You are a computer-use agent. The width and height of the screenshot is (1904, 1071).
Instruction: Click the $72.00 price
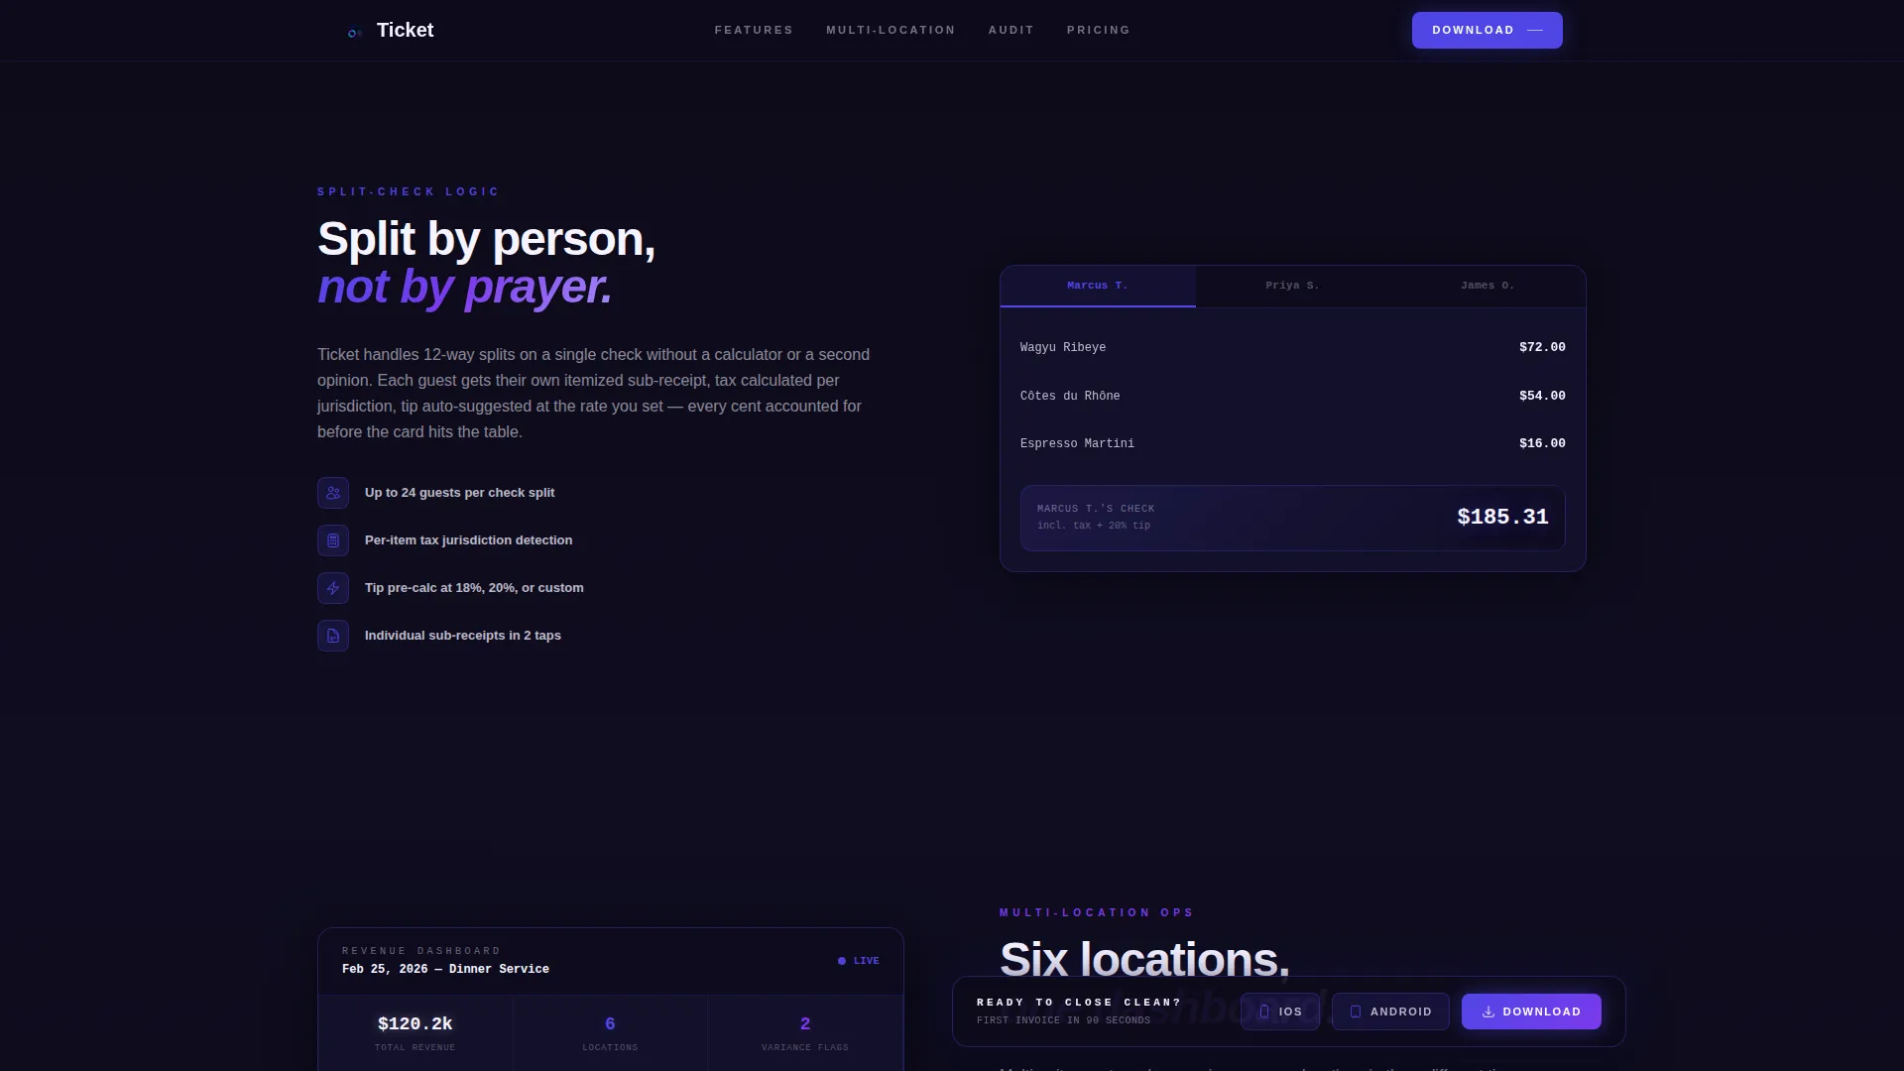(x=1542, y=347)
